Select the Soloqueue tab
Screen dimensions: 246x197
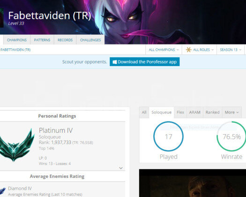[x=162, y=112]
